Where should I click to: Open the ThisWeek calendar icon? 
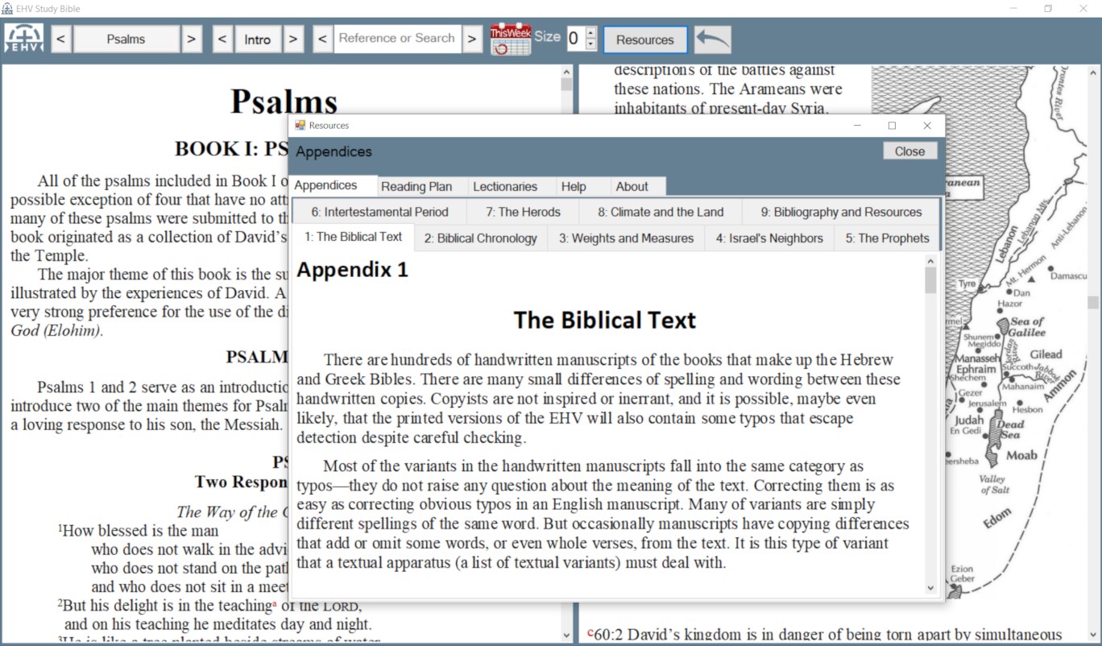[509, 38]
